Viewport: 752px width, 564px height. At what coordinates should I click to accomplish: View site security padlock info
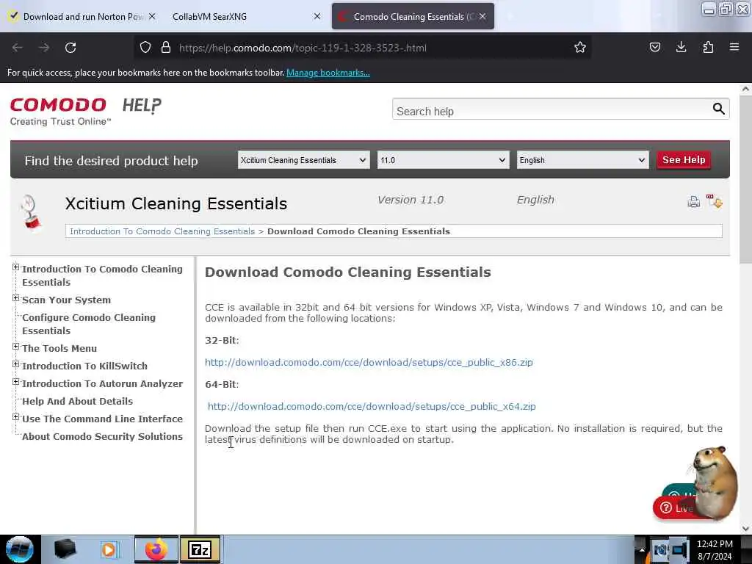(166, 48)
